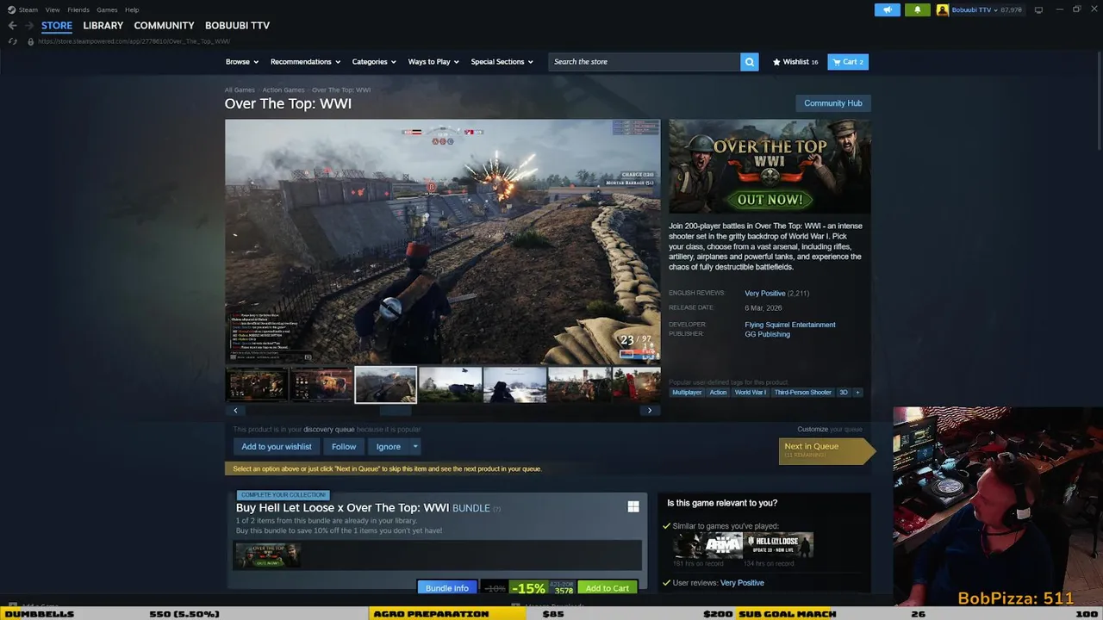Click Add to your wishlist
This screenshot has height=620, width=1103.
[277, 447]
